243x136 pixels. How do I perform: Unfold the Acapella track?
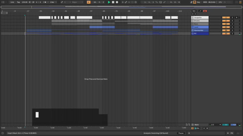click(x=193, y=18)
